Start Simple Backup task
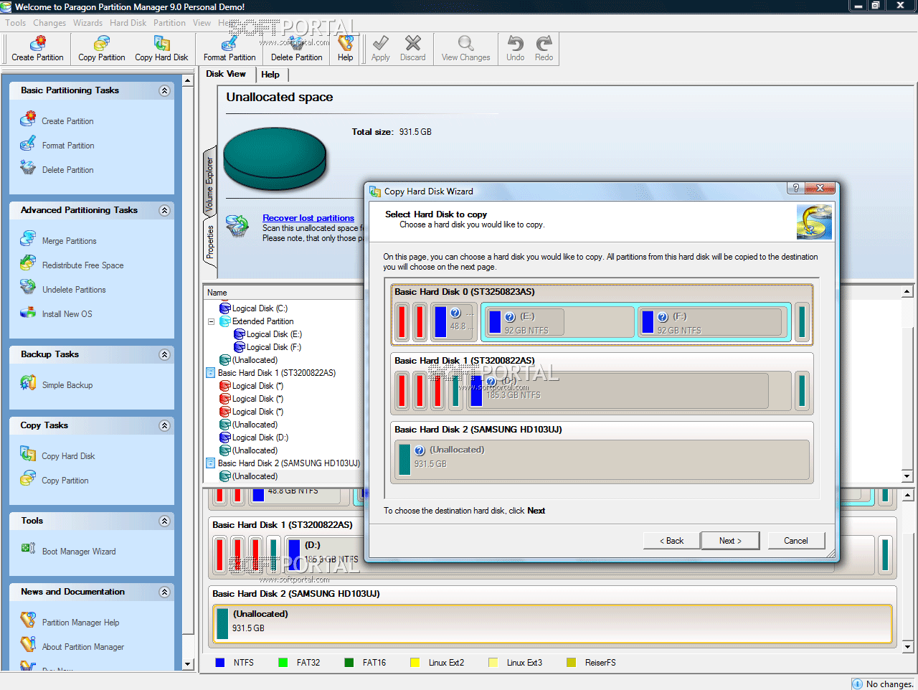Viewport: 918px width, 690px height. (67, 385)
